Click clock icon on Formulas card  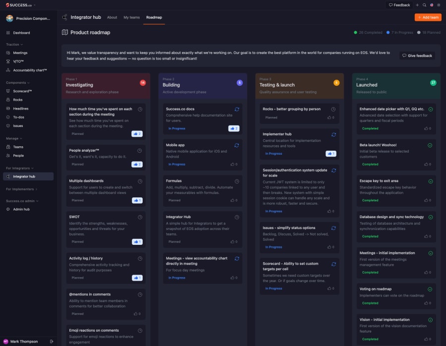coord(237,181)
